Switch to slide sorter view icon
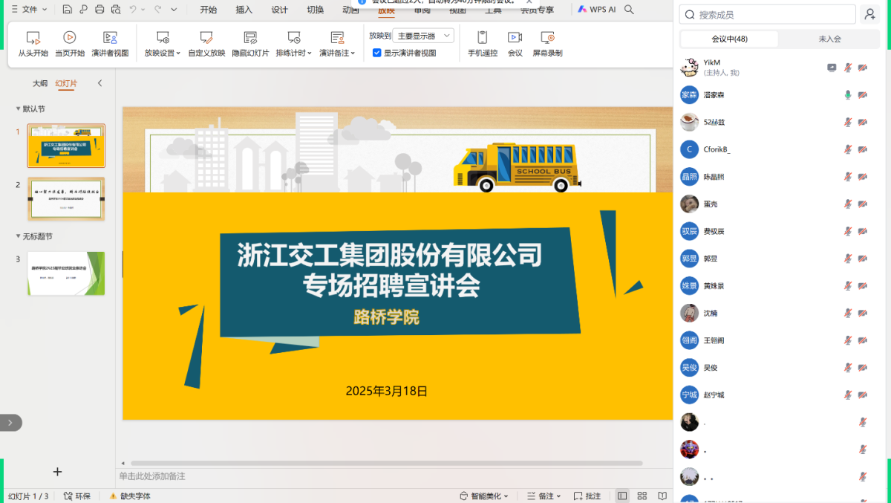The width and height of the screenshot is (891, 503). (x=642, y=496)
